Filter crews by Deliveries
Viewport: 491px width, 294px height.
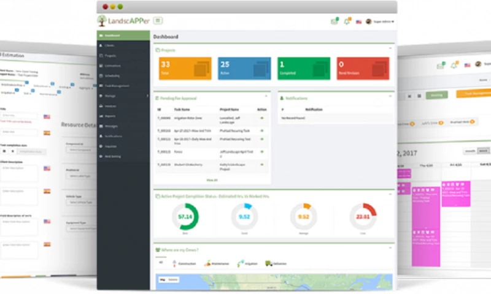276,264
